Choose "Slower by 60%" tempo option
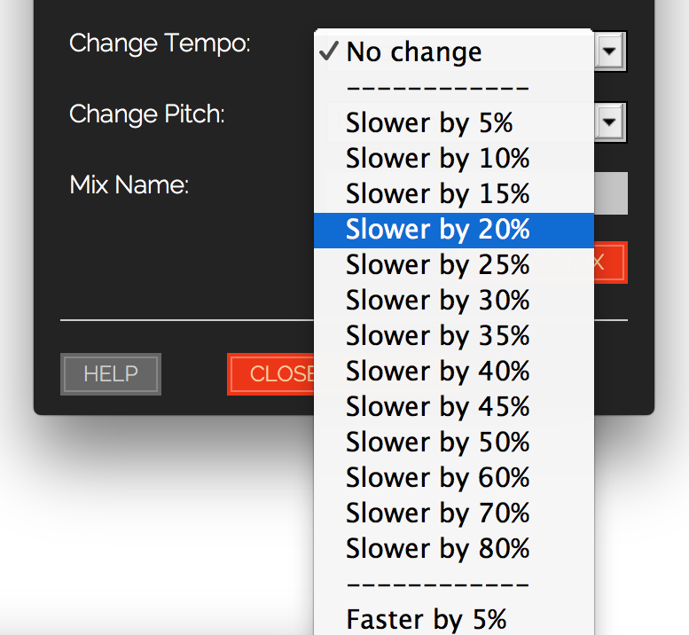This screenshot has width=689, height=635. coord(437,477)
